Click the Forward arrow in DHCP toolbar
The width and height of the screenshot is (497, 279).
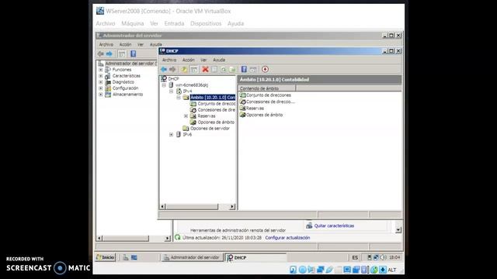[172, 69]
